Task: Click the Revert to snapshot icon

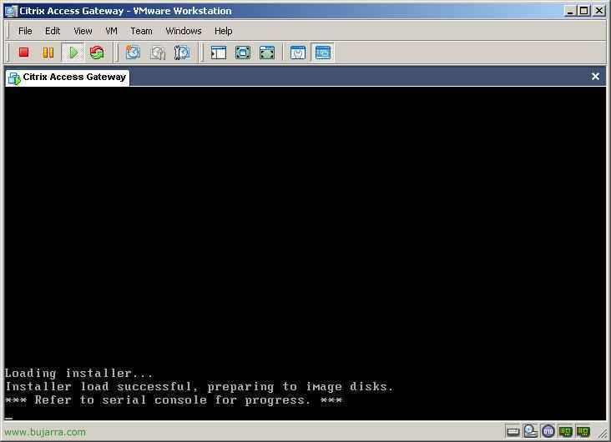Action: (158, 53)
